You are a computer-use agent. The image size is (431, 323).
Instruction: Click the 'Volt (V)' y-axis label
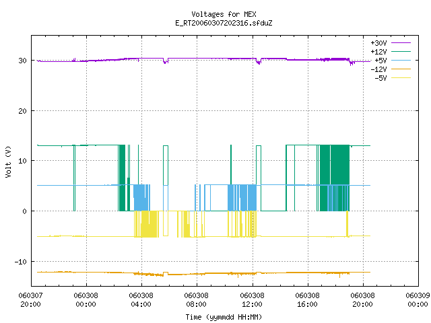(8, 161)
